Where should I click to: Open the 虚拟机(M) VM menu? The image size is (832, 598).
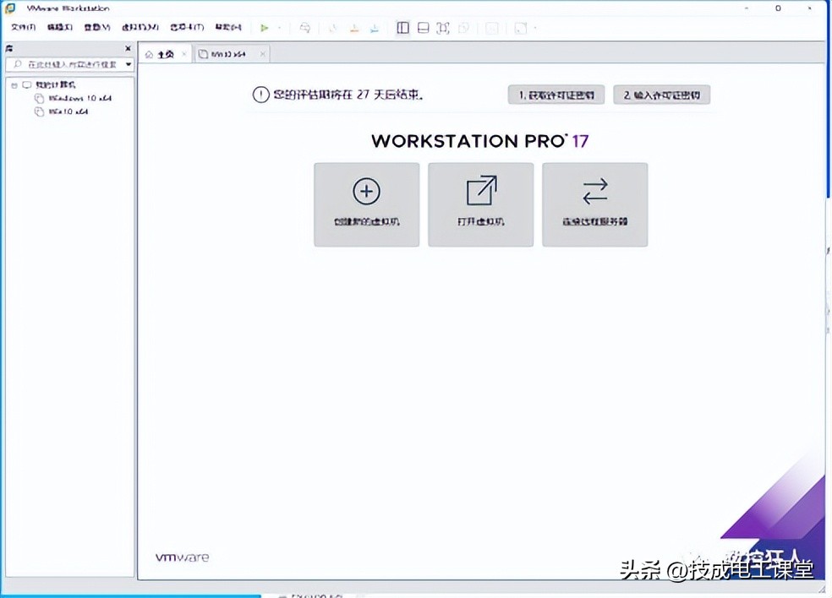tap(140, 27)
